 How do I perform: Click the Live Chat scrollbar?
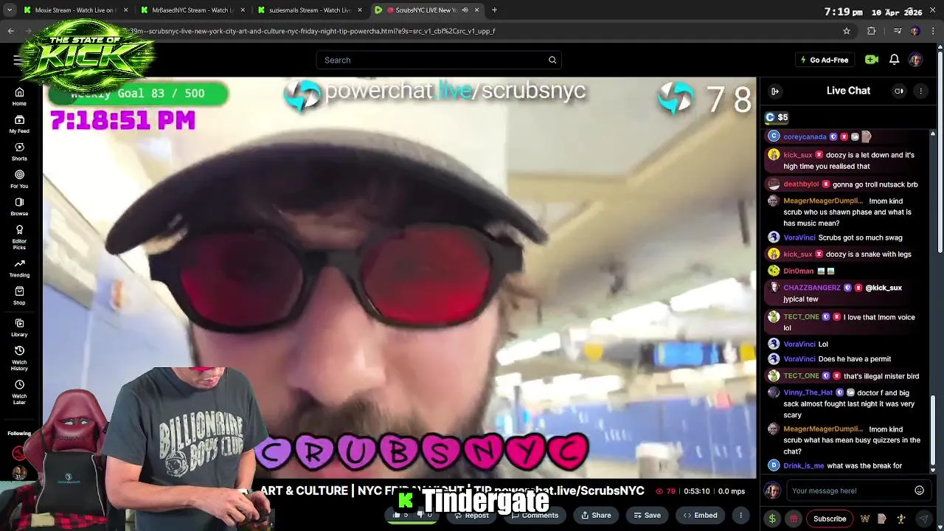pos(933,434)
